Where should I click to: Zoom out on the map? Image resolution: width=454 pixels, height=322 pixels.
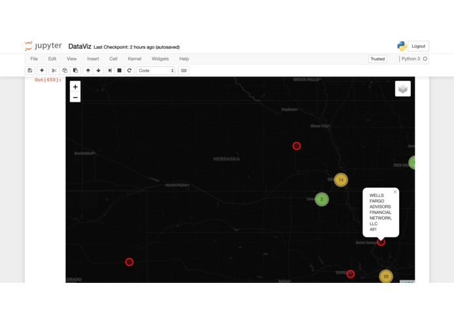[x=75, y=97]
